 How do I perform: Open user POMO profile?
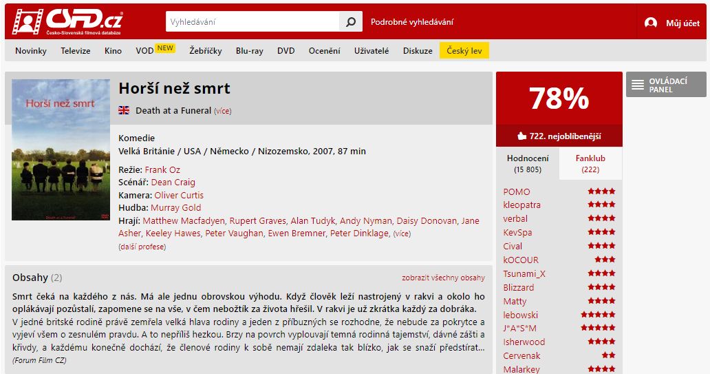point(517,191)
